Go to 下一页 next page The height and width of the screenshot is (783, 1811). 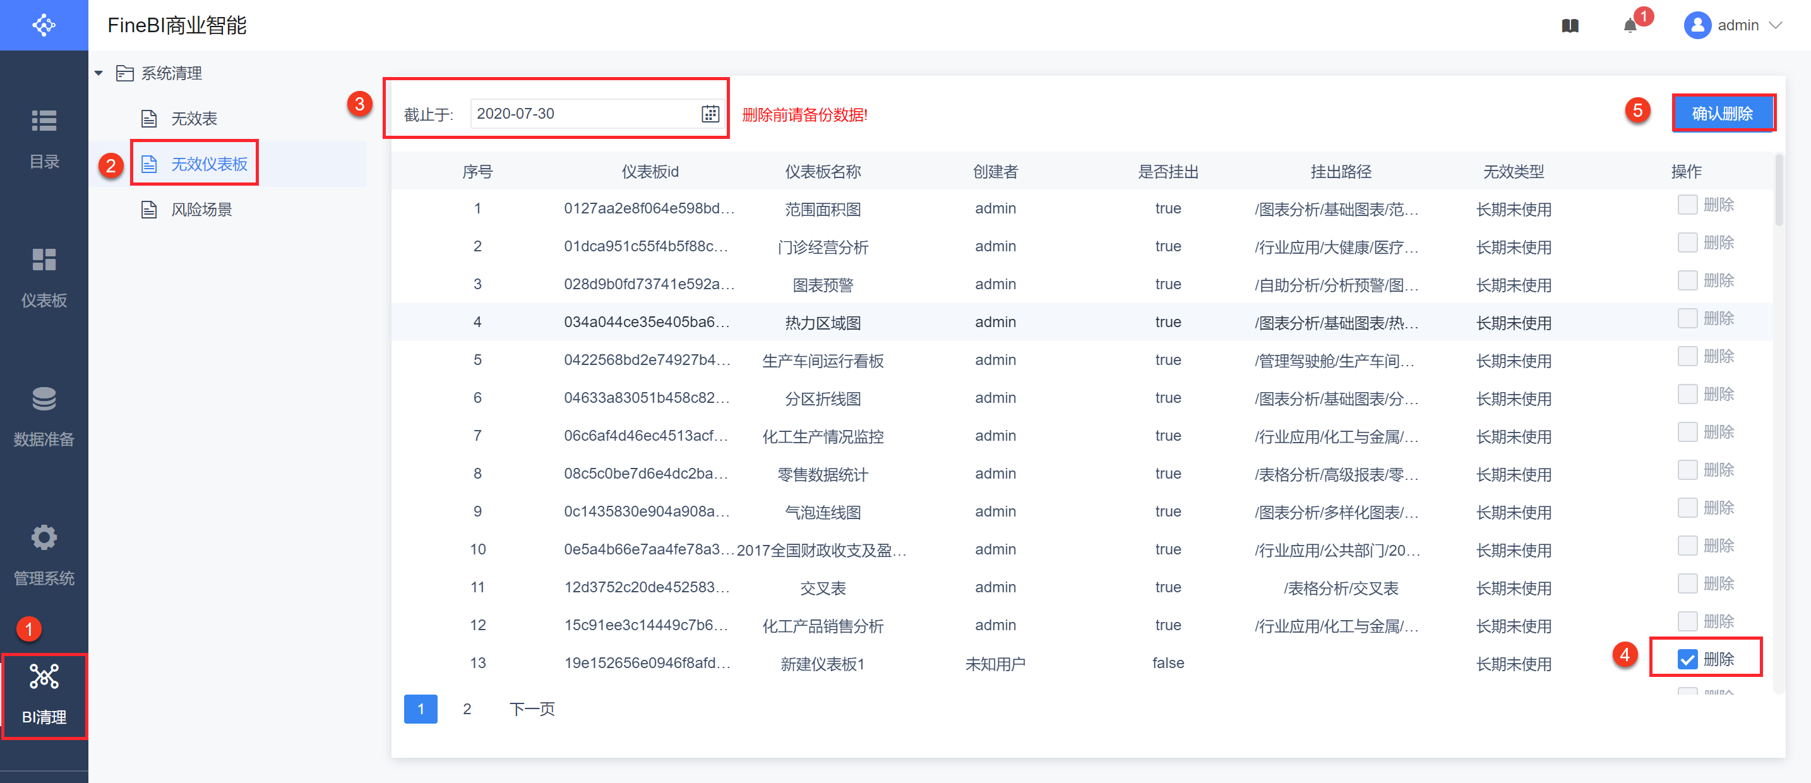pos(532,708)
